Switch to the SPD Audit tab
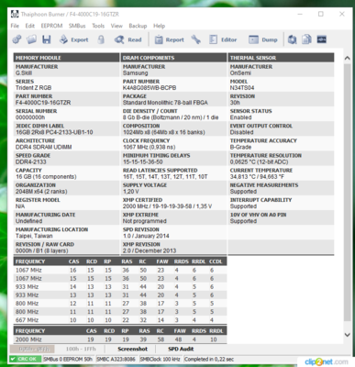The width and height of the screenshot is (355, 367). 181,349
